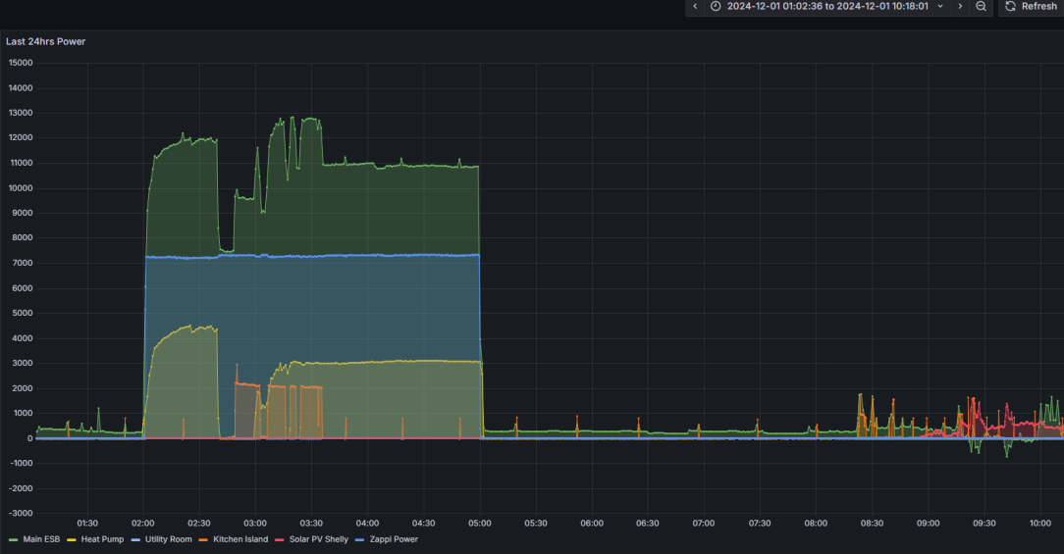Click the 05:00 x-axis time label
The height and width of the screenshot is (554, 1064).
coord(480,523)
